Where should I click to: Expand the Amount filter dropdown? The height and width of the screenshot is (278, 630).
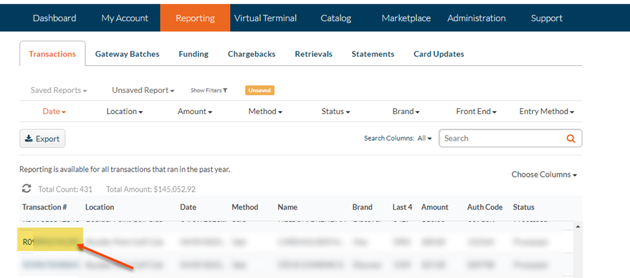click(195, 112)
